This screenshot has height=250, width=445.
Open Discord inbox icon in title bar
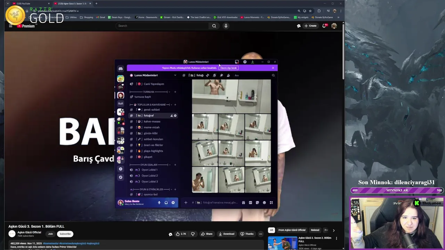tap(237, 62)
